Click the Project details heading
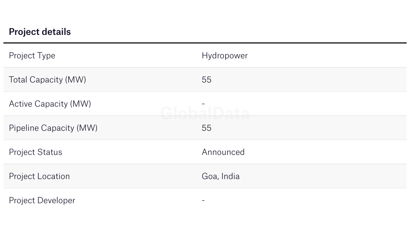 coord(40,32)
